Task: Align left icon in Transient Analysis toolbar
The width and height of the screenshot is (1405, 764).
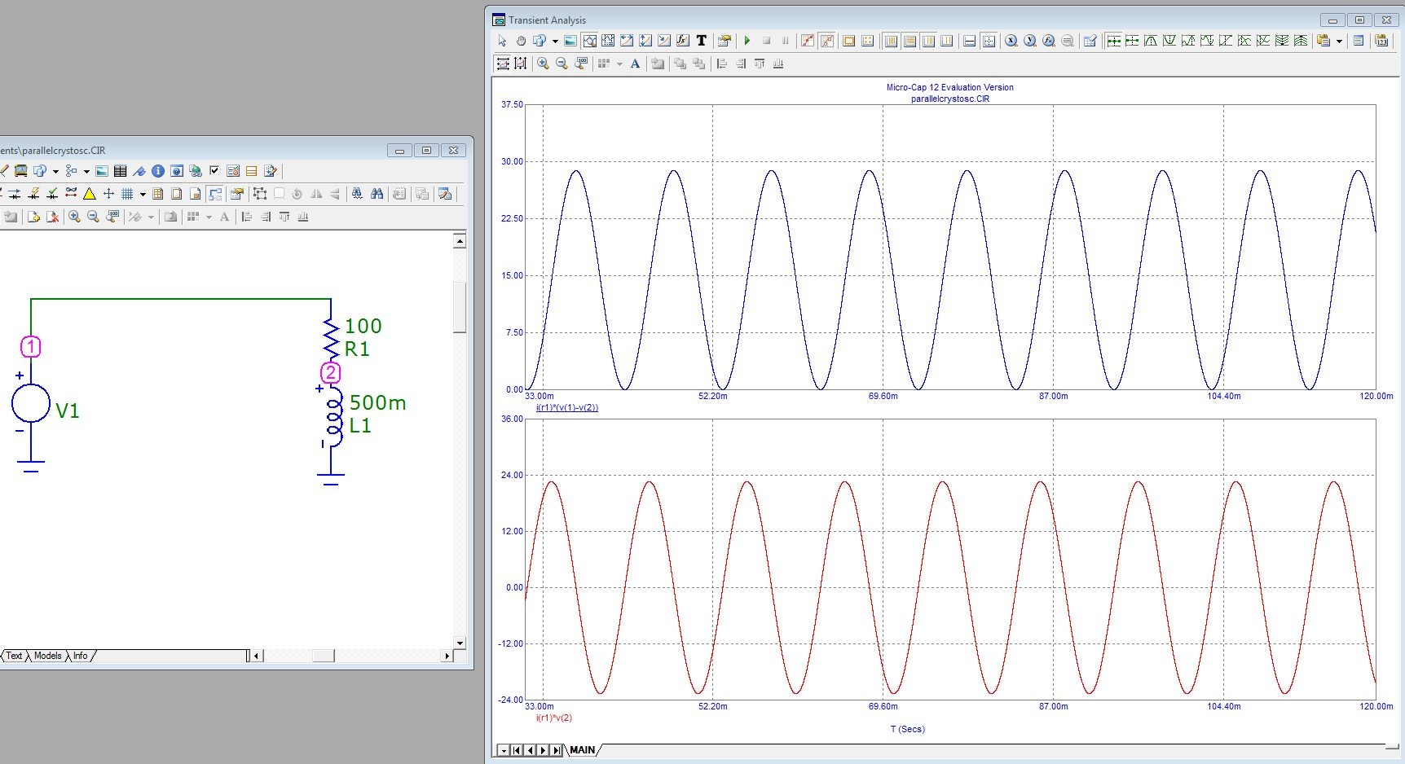Action: tap(721, 64)
